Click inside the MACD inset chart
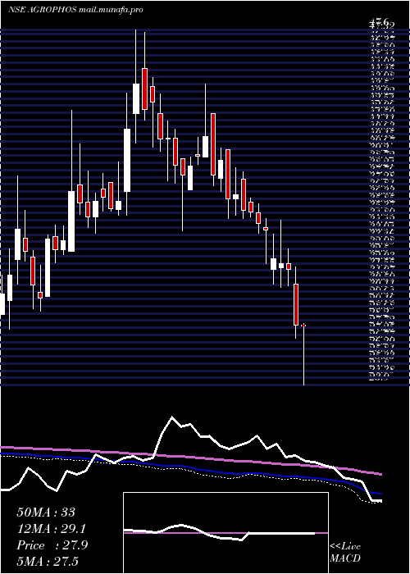This screenshot has width=410, height=574. tap(225, 533)
